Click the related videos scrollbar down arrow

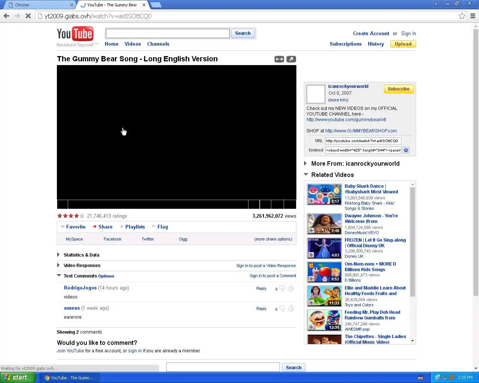[x=413, y=341]
